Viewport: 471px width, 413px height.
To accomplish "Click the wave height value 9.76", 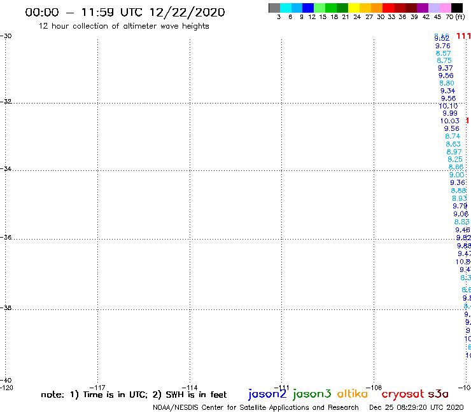I will 443,46.
